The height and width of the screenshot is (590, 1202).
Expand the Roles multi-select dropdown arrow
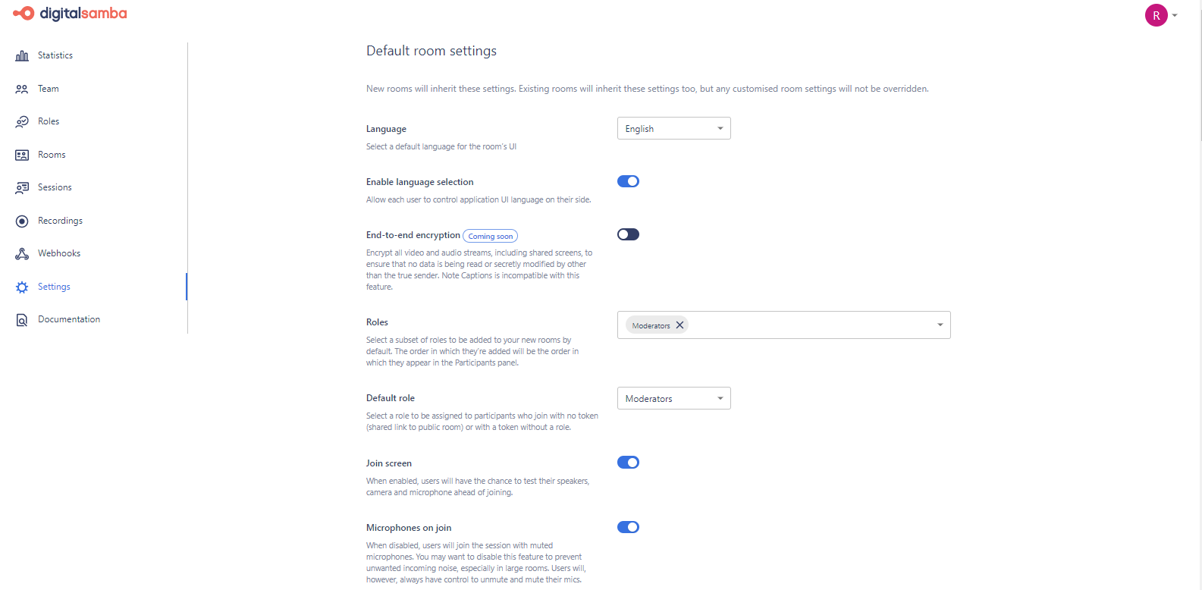(x=940, y=325)
